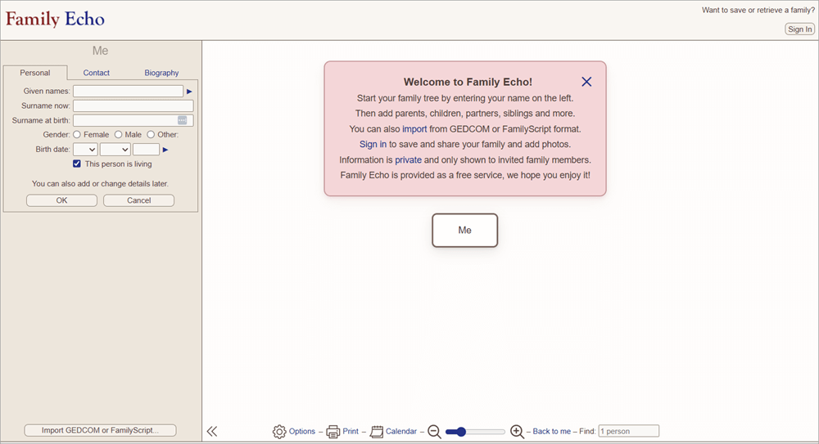This screenshot has height=444, width=819.
Task: Select the Other gender option
Action: pos(151,135)
